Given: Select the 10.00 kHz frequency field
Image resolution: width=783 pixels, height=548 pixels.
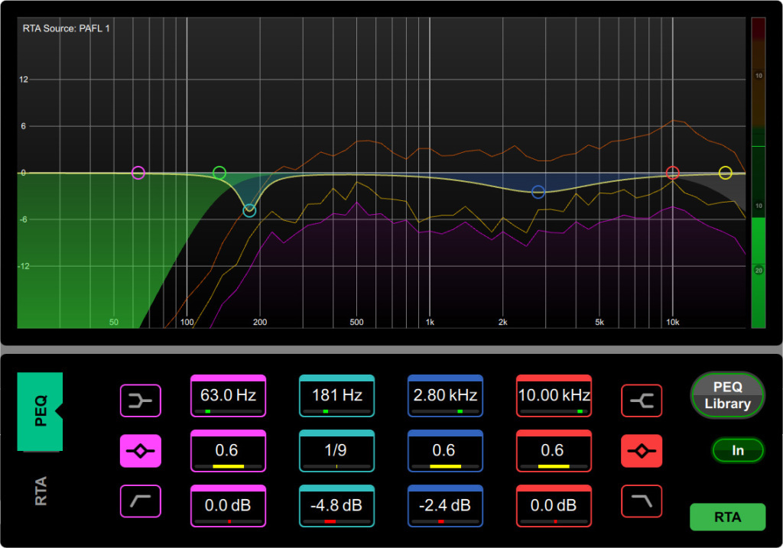Looking at the screenshot, I should 554,397.
